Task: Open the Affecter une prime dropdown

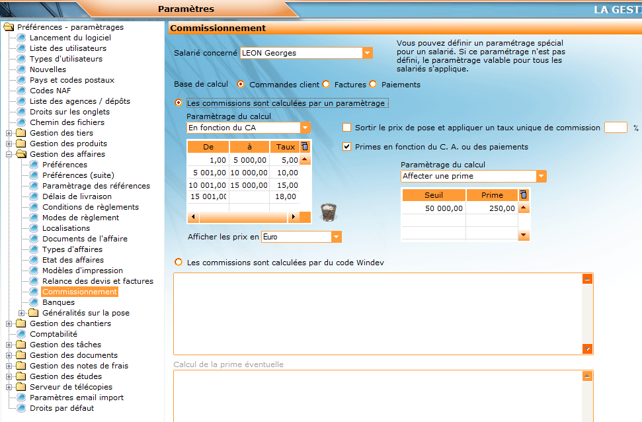Action: (x=542, y=176)
